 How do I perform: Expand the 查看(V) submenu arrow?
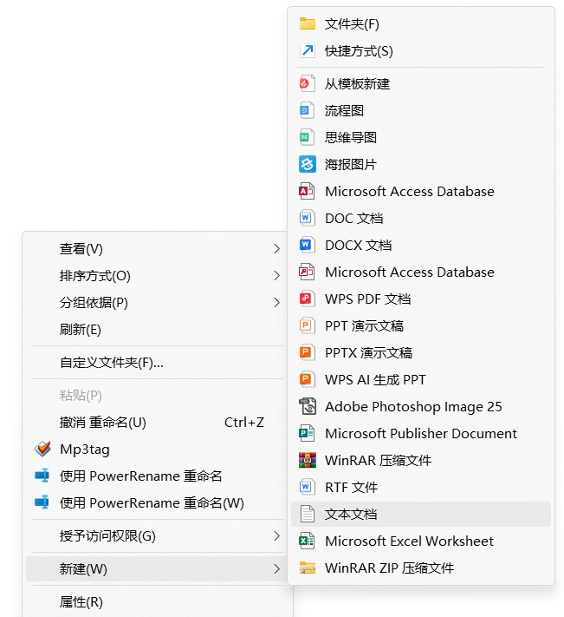pos(276,249)
